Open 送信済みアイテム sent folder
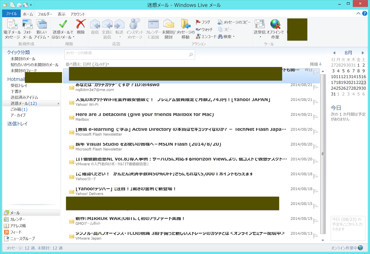The image size is (370, 254). [24, 97]
